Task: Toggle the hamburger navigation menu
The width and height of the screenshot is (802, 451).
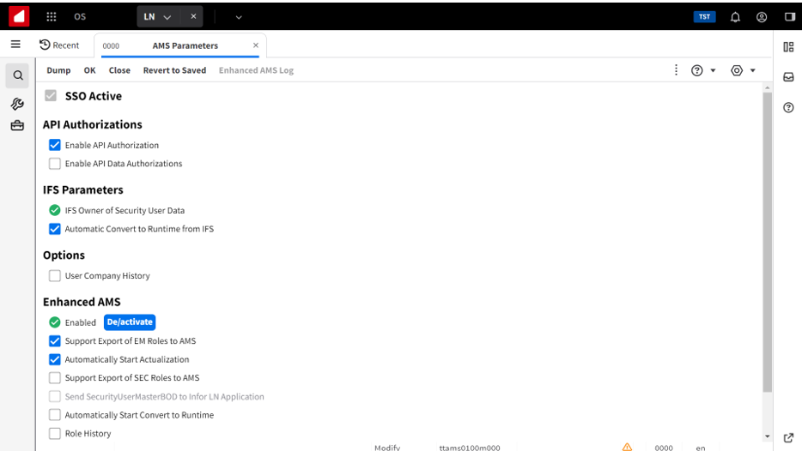Action: [x=15, y=45]
